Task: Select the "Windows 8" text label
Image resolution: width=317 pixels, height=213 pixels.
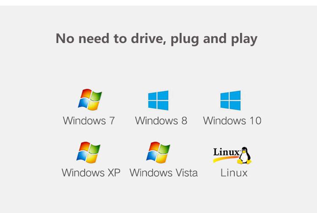Action: pyautogui.click(x=161, y=121)
